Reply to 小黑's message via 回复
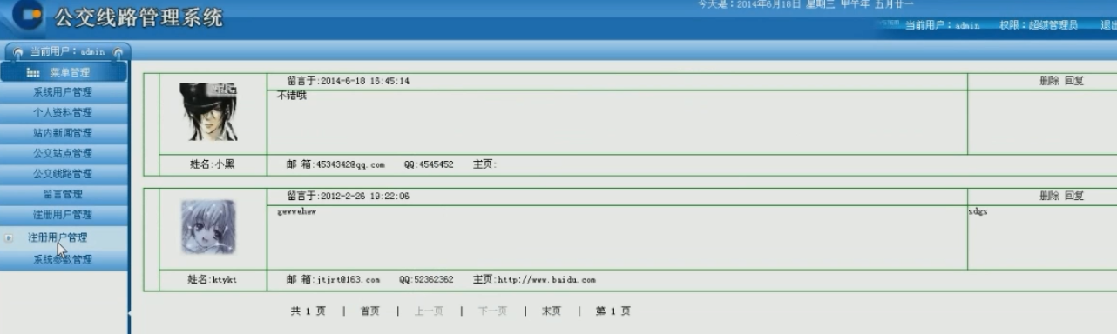The height and width of the screenshot is (334, 1117). [1074, 81]
